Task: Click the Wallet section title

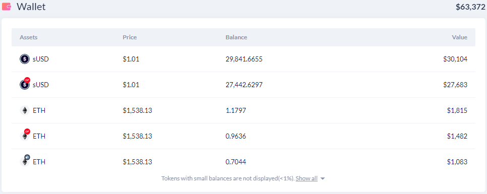Action: click(x=31, y=7)
